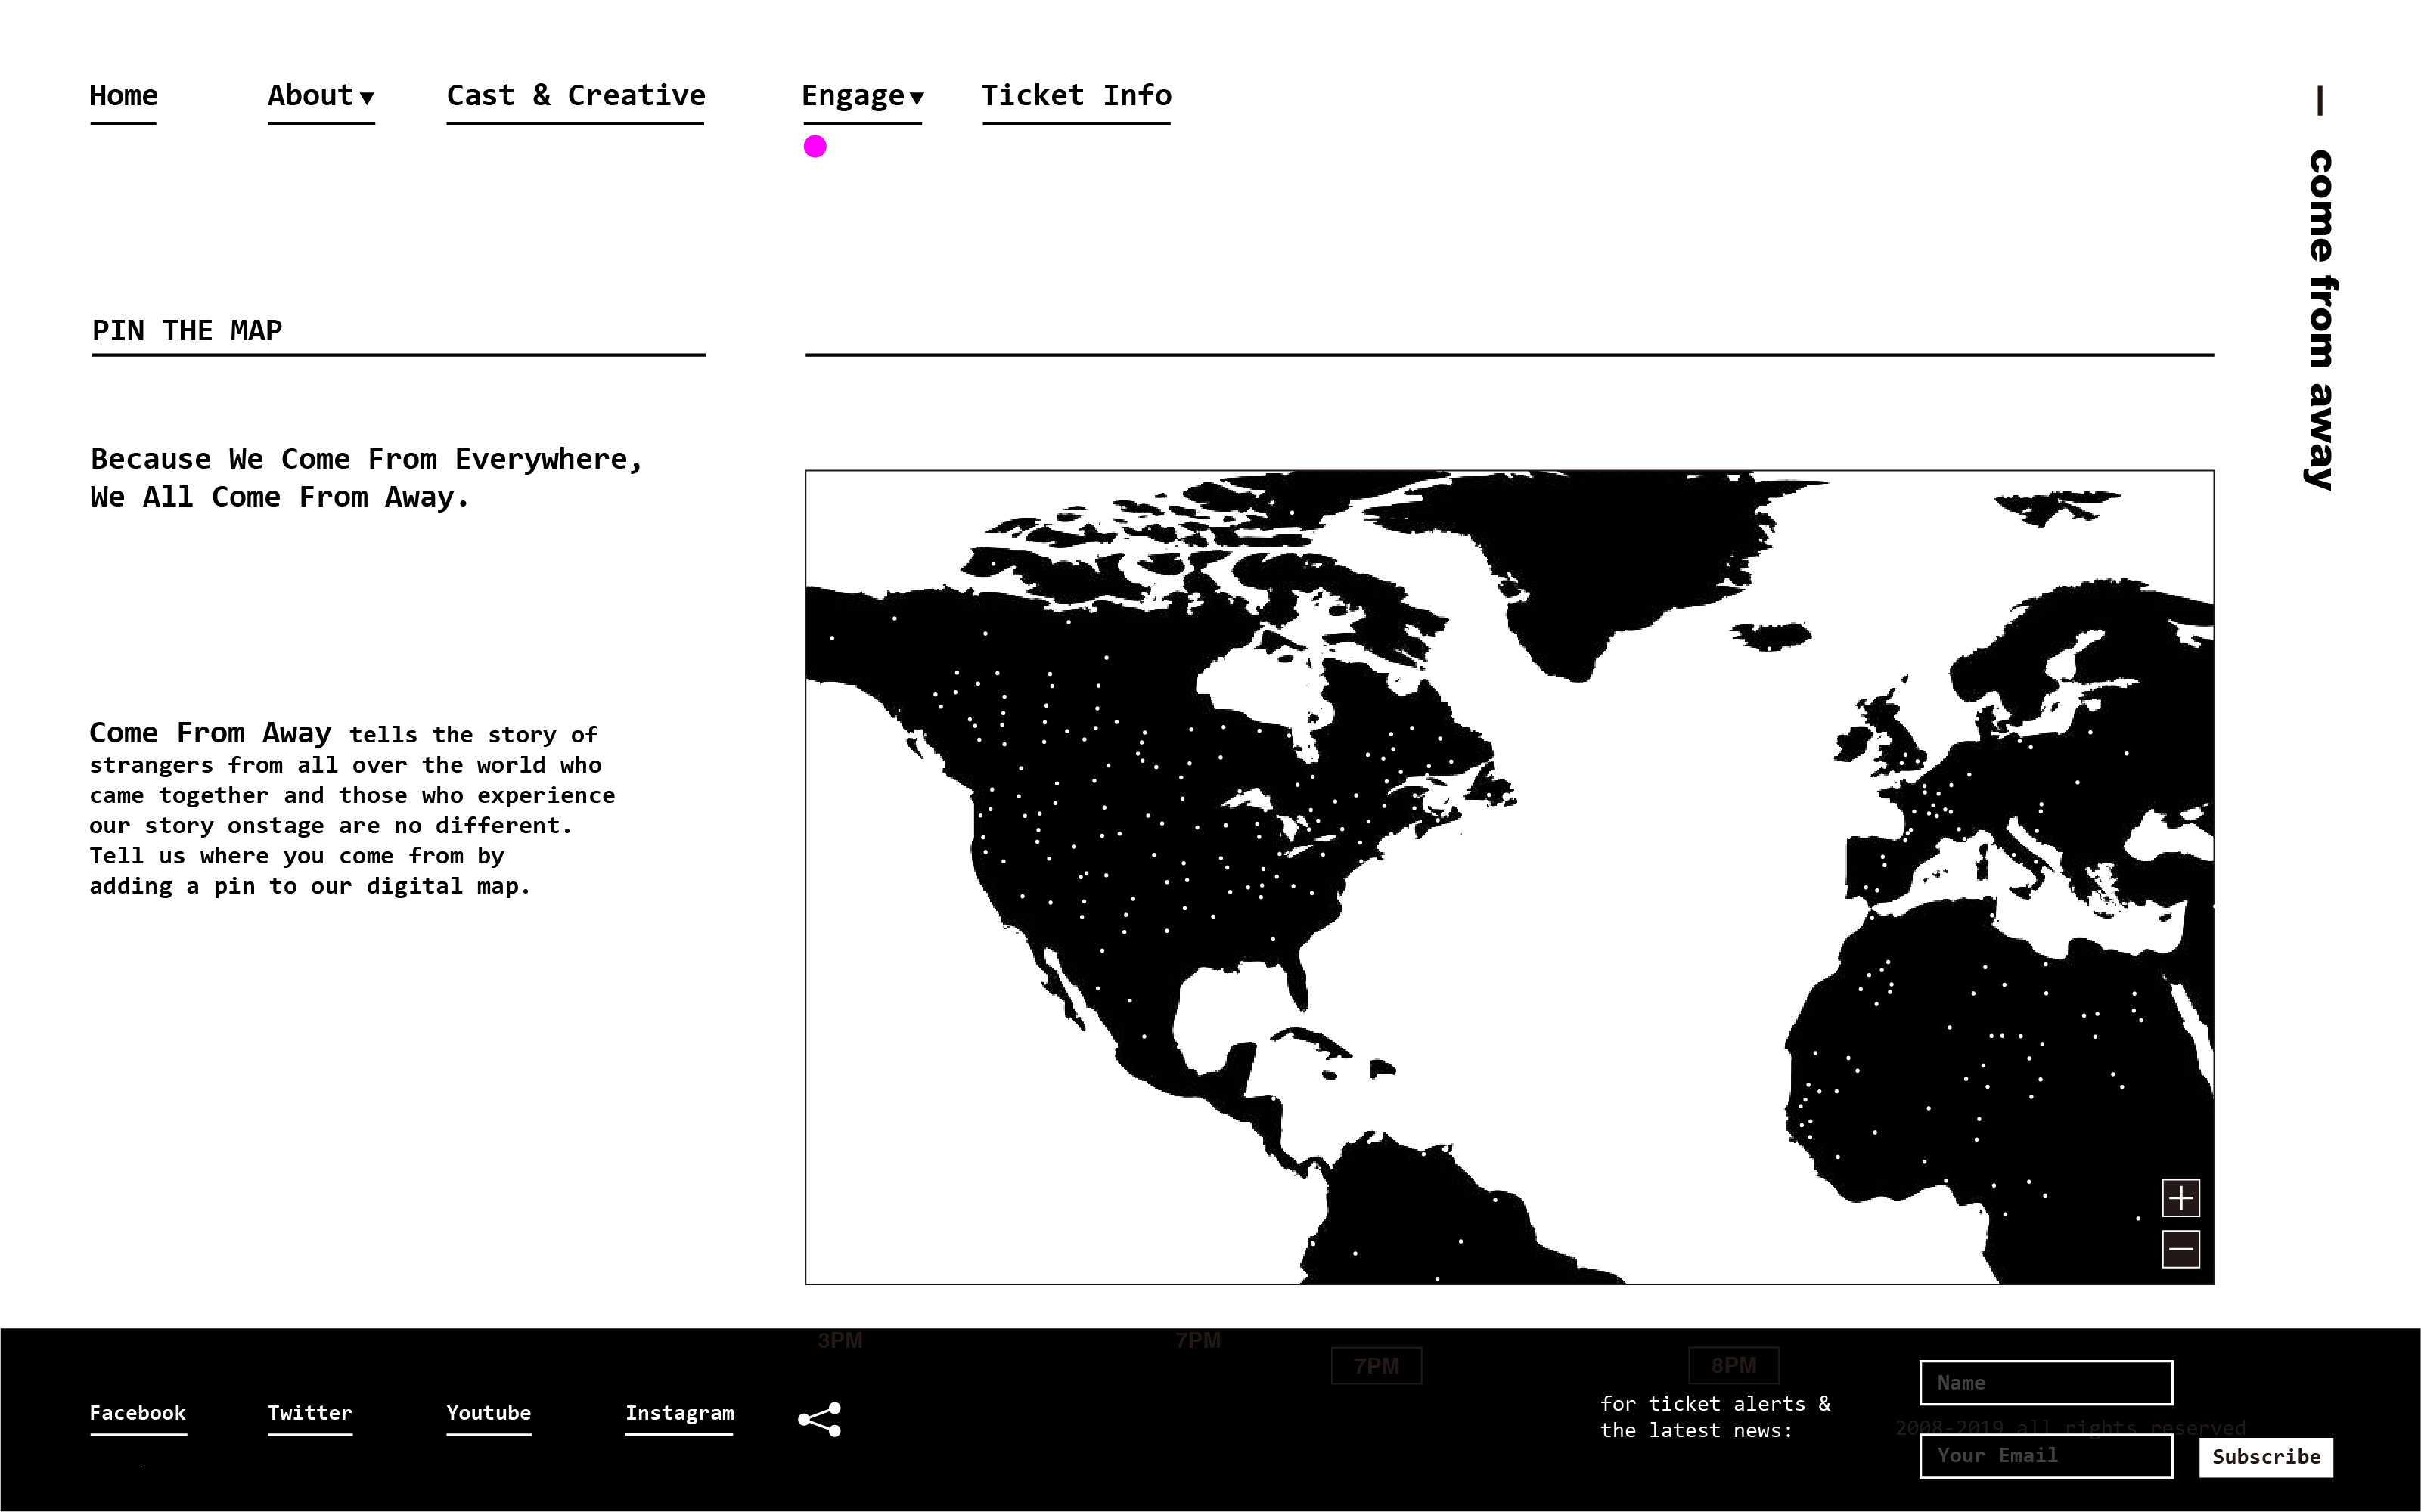This screenshot has height=1512, width=2421.
Task: Click the vertical 'come from away' logo
Action: (x=2320, y=290)
